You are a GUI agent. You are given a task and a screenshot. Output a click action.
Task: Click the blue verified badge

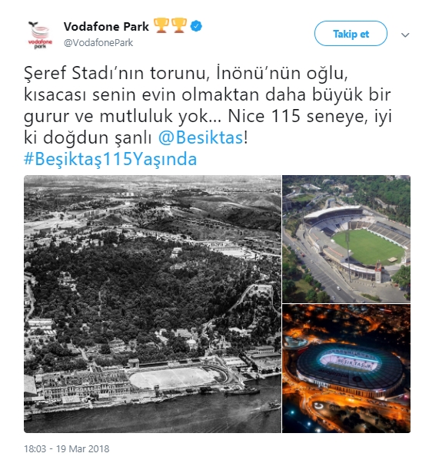coord(196,26)
